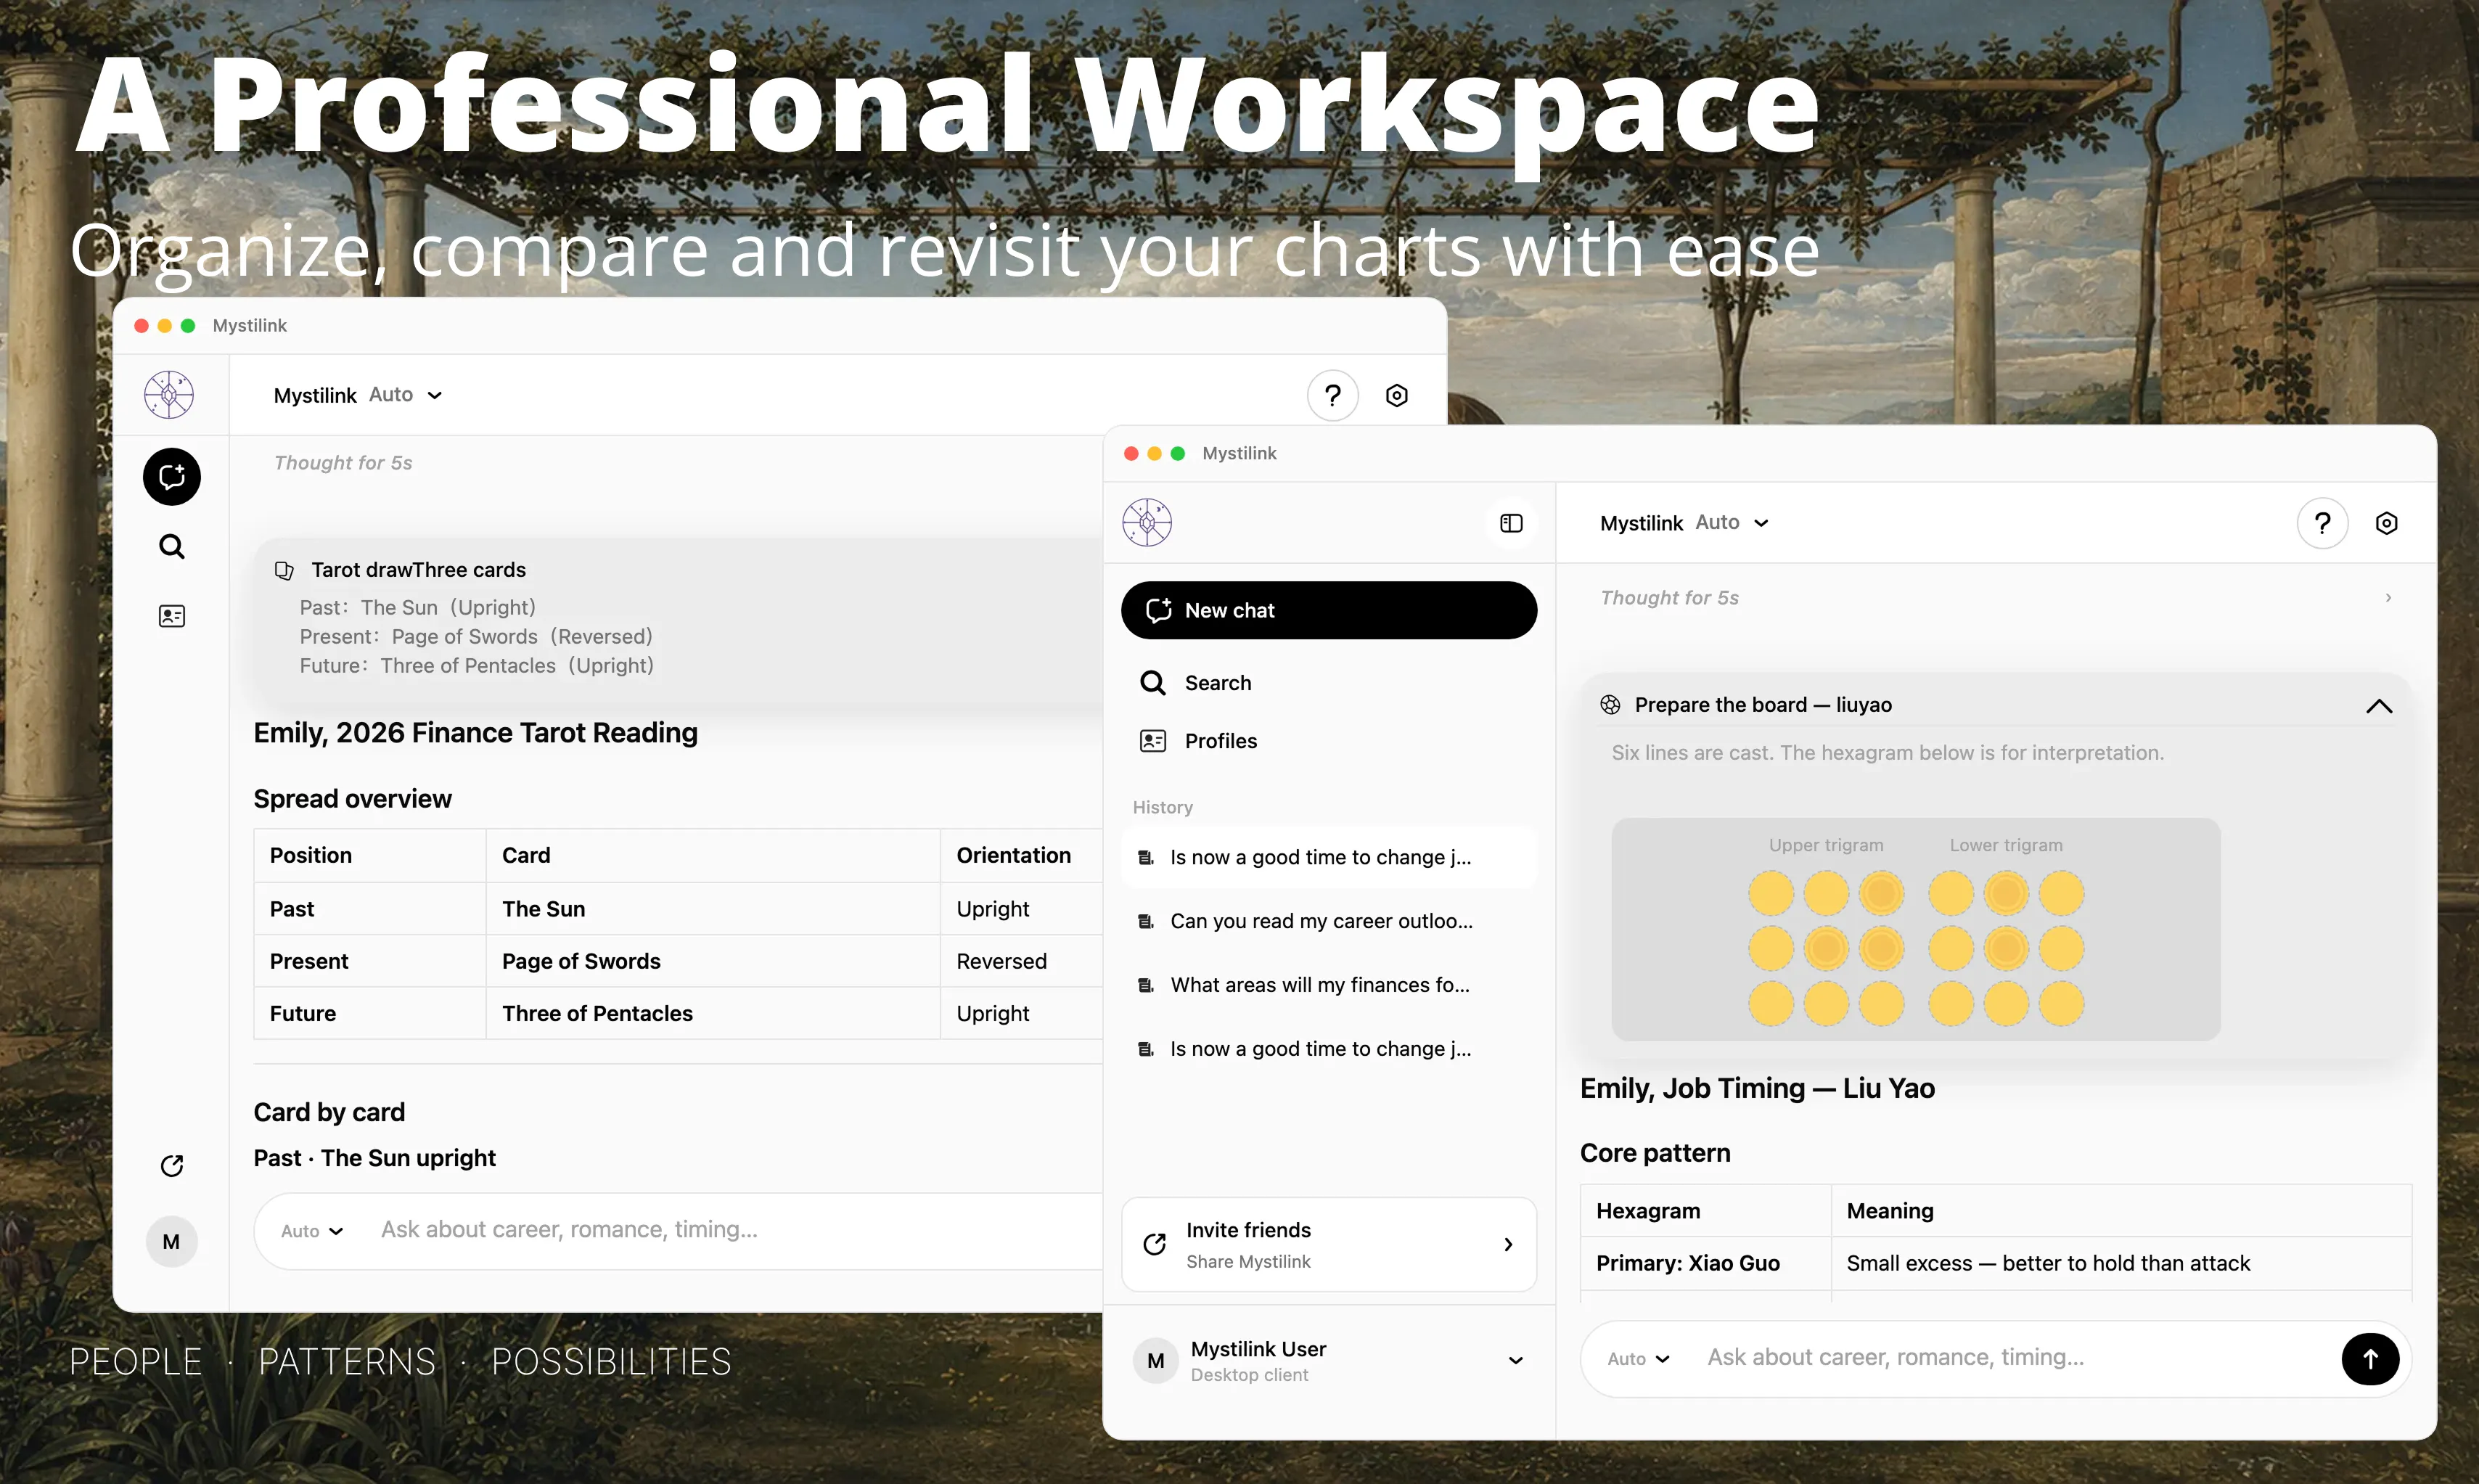Open help question mark in front window
Viewport: 2479px width, 1484px height.
click(2322, 523)
